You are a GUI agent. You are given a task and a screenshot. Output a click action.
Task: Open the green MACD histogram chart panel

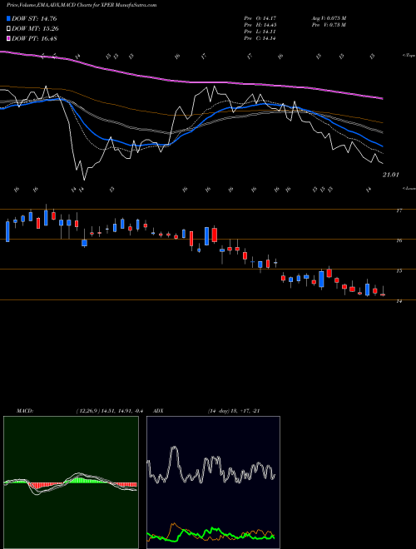tap(71, 482)
